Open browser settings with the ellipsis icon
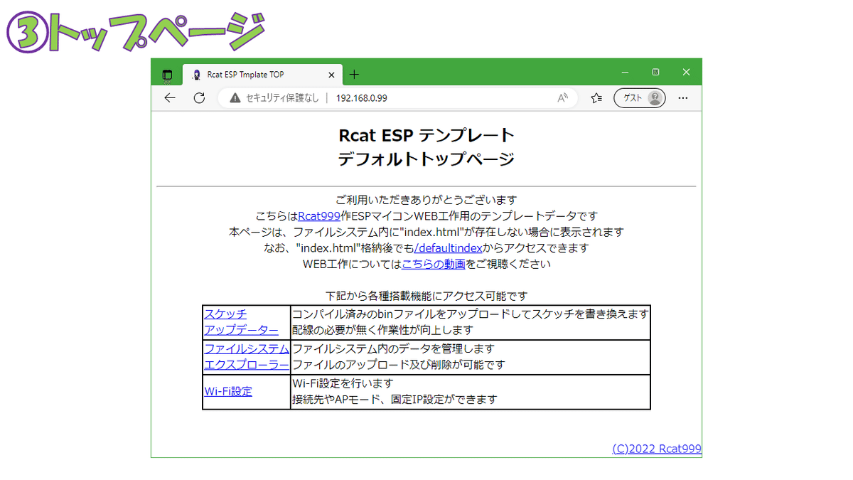The image size is (853, 480). [x=682, y=98]
